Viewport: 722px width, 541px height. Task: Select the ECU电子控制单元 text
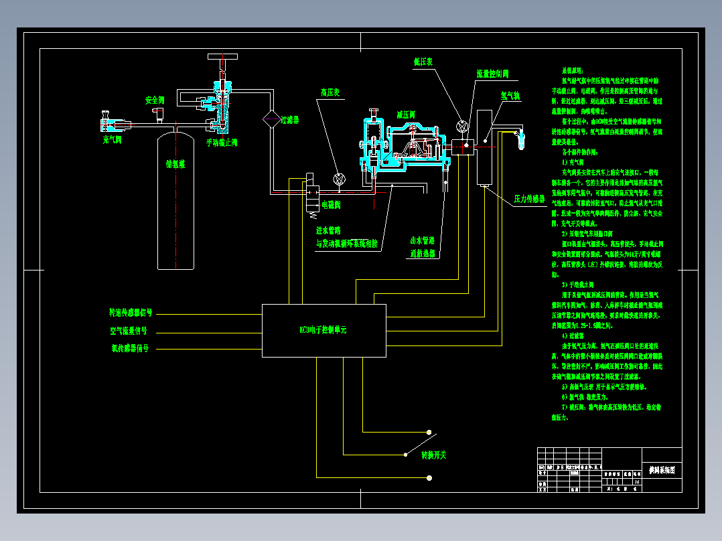[x=323, y=330]
